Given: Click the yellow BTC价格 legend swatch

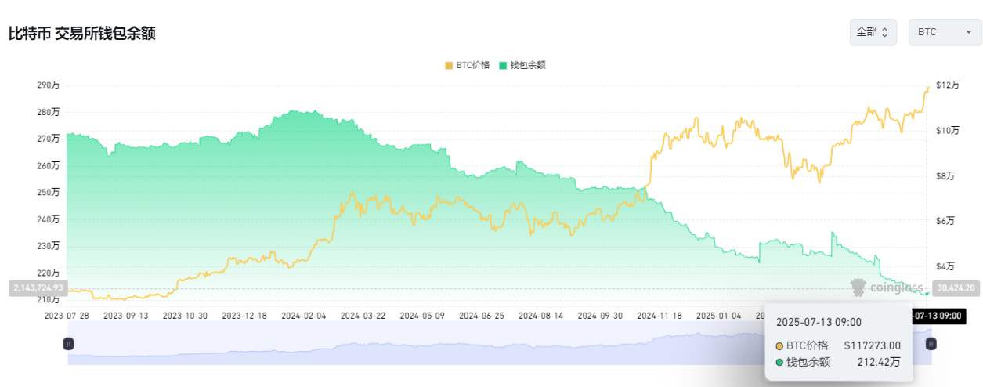Looking at the screenshot, I should (x=449, y=65).
